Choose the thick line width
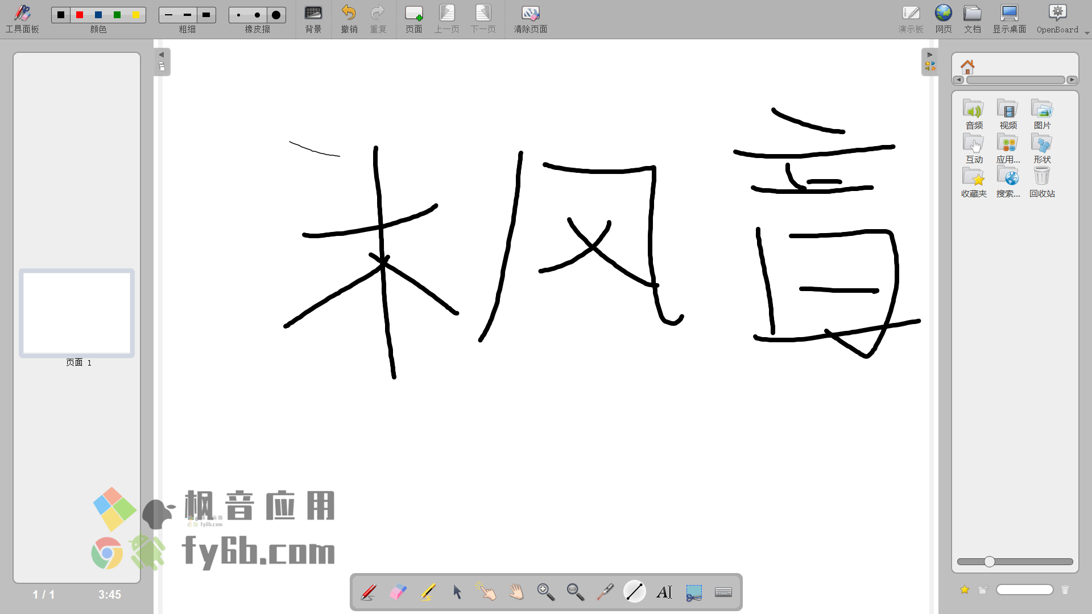 [206, 15]
